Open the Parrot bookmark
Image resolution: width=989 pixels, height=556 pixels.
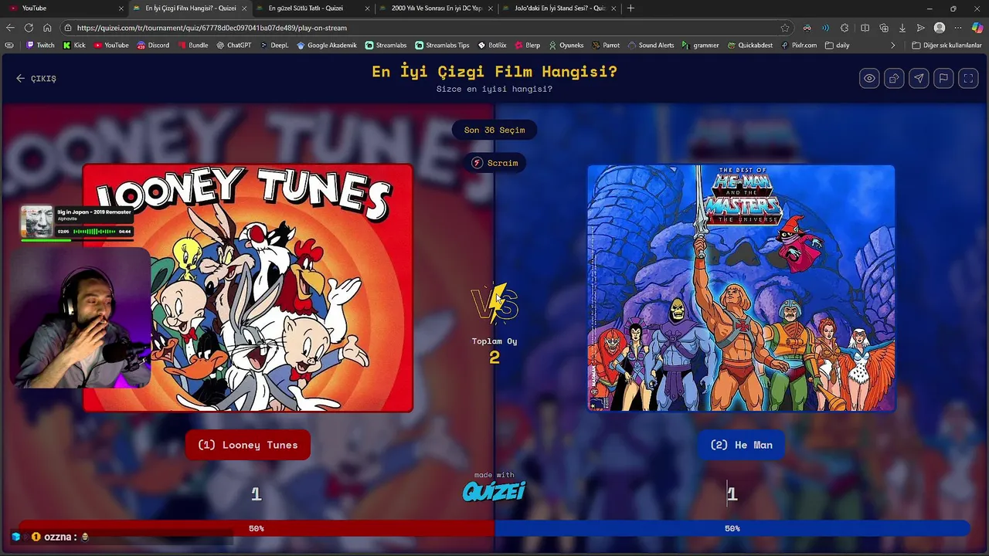coord(606,46)
